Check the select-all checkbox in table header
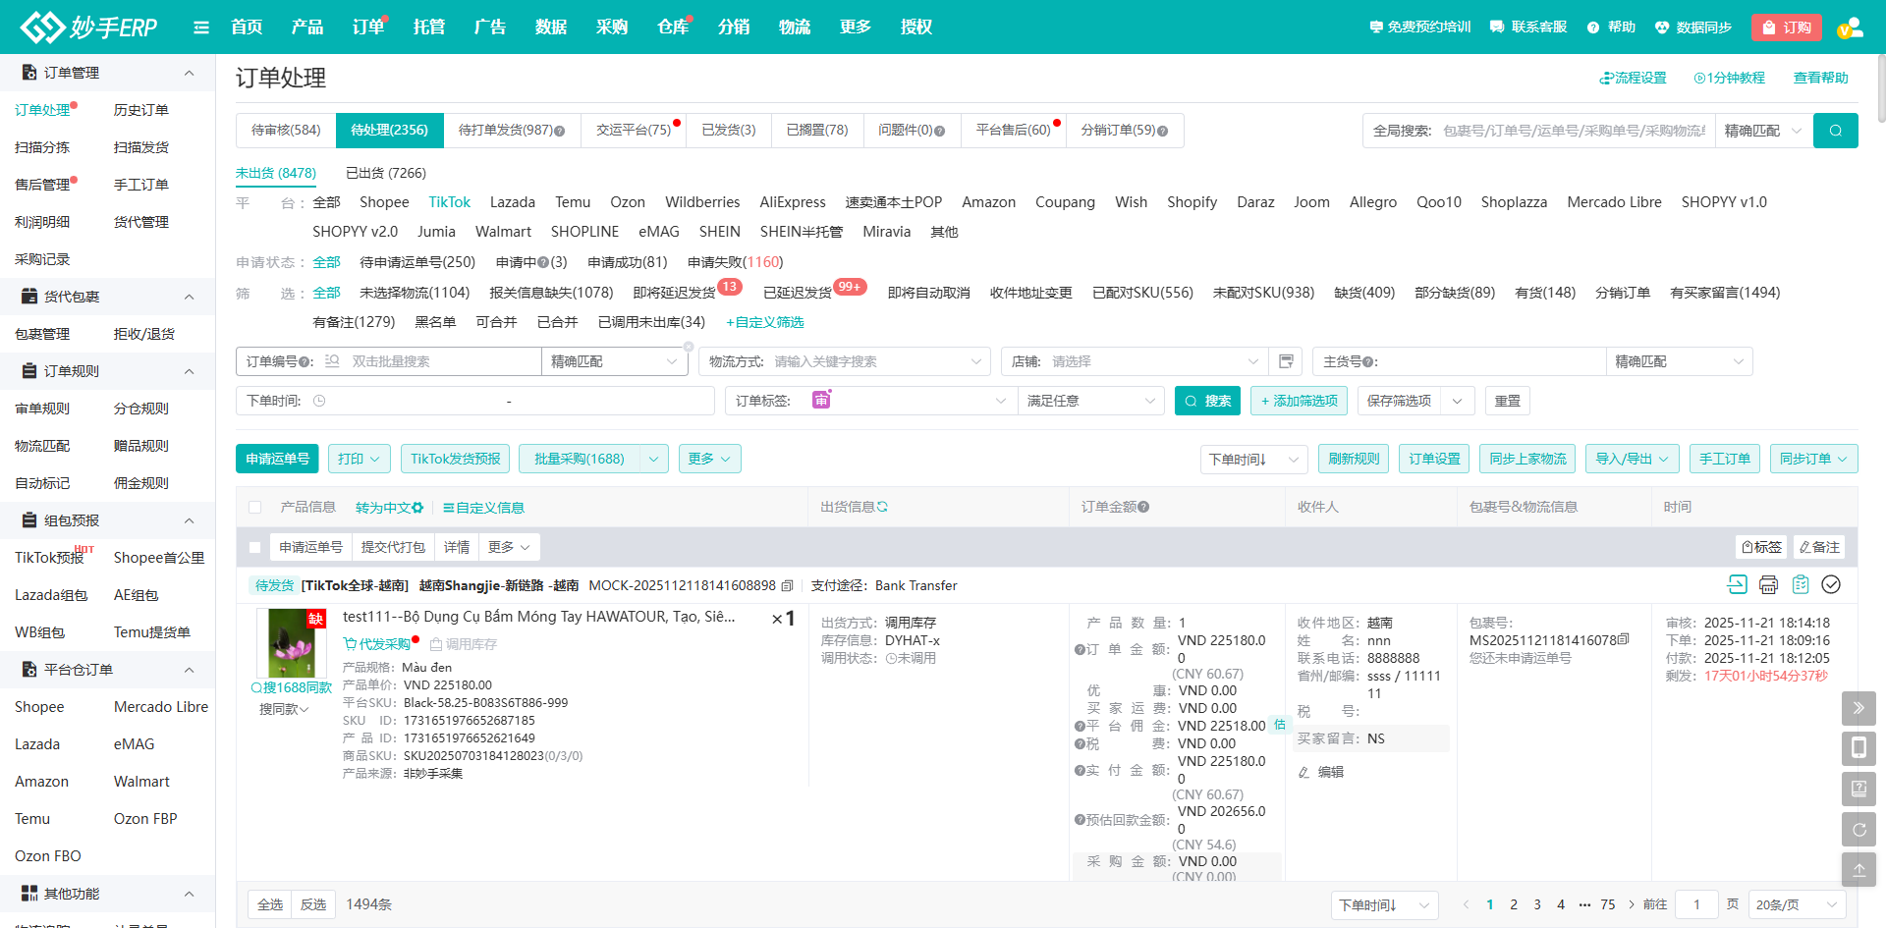Viewport: 1886px width, 928px height. [x=255, y=508]
